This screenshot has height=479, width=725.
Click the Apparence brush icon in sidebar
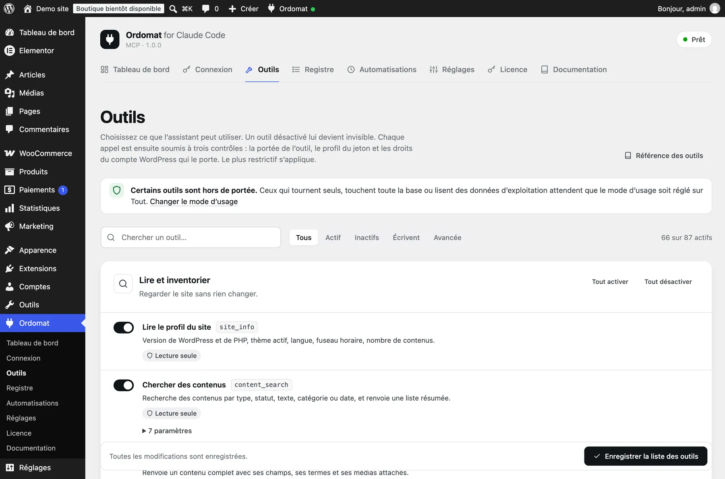point(10,250)
